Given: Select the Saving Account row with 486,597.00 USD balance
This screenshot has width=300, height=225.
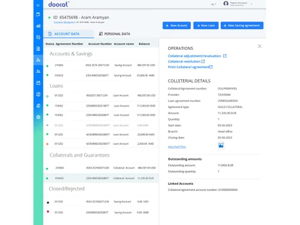Looking at the screenshot, I should tap(101, 65).
